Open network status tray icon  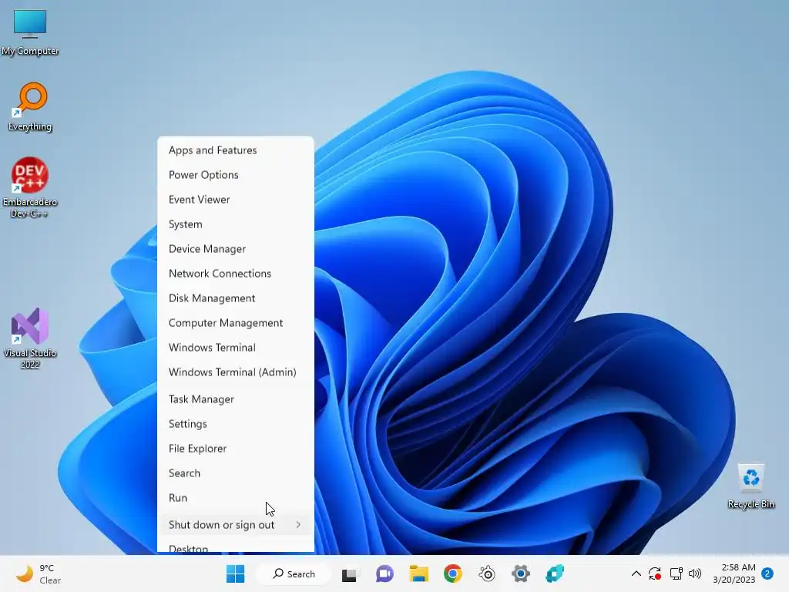(676, 573)
